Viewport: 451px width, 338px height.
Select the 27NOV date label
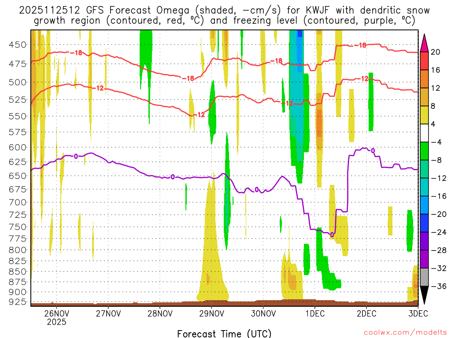108,313
